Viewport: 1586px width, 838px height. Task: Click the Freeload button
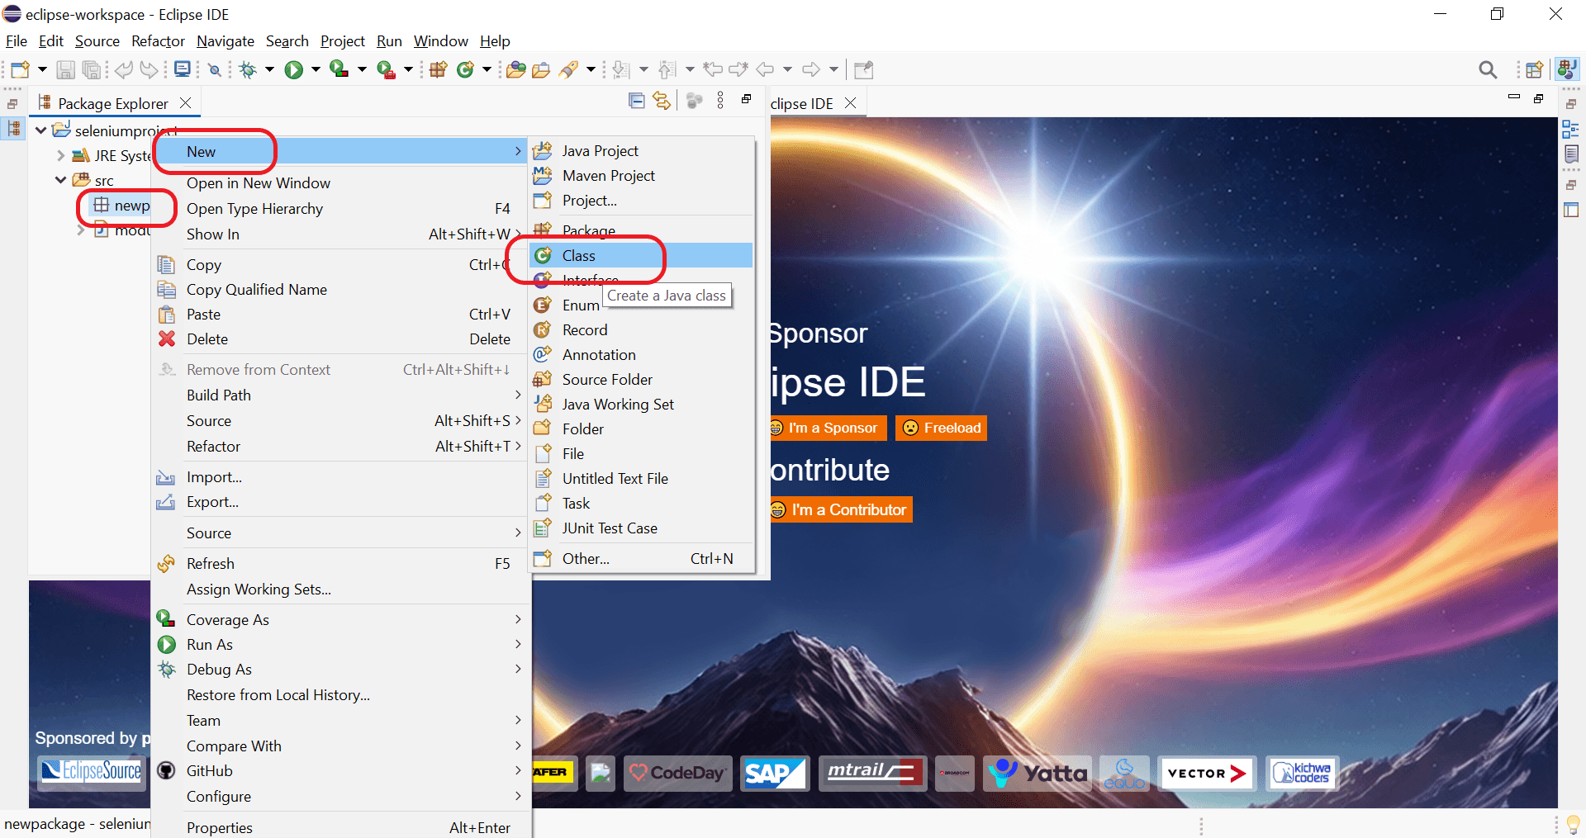(x=942, y=428)
